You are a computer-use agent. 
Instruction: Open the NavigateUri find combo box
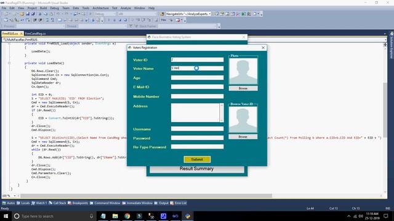(x=188, y=14)
